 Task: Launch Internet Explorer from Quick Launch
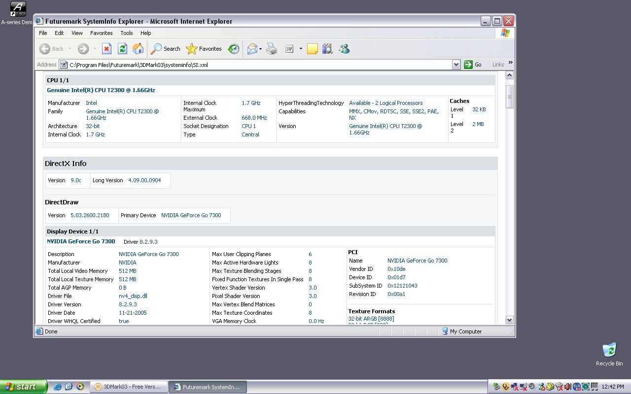tap(58, 387)
